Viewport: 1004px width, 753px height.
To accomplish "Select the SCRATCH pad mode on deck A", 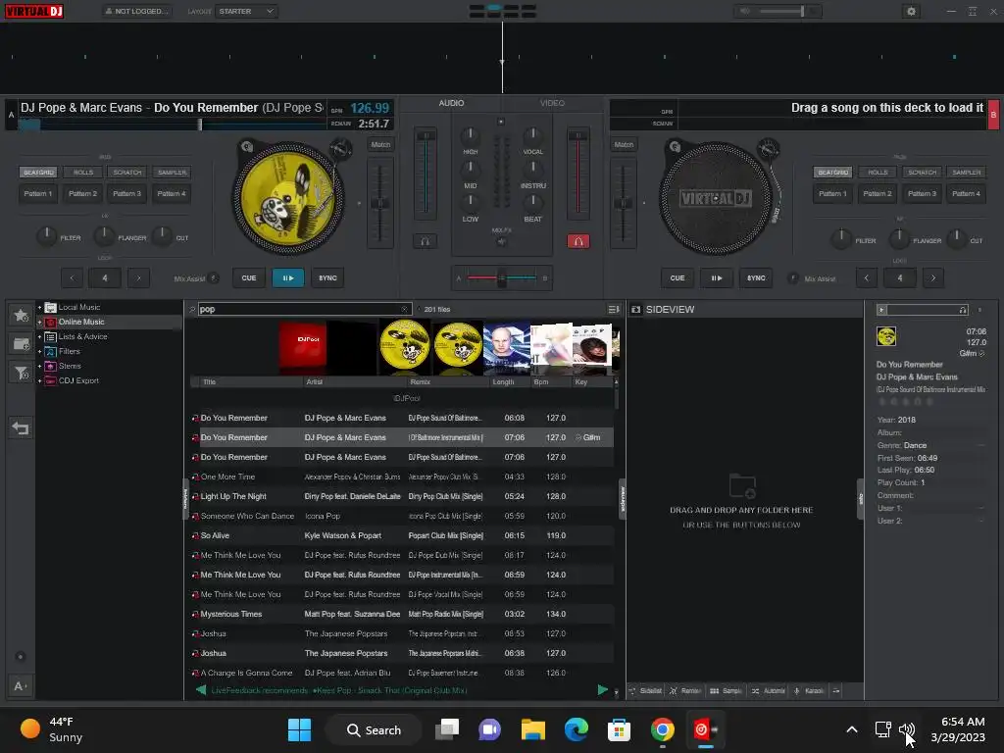I will (127, 173).
